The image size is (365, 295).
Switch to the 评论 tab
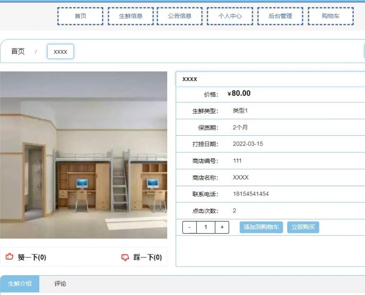[60, 284]
